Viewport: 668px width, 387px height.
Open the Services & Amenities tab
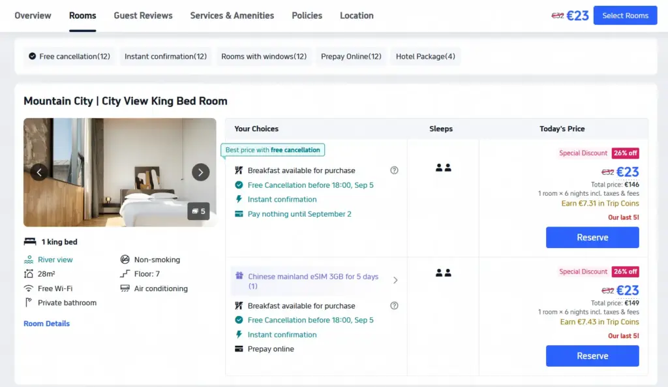pyautogui.click(x=232, y=16)
